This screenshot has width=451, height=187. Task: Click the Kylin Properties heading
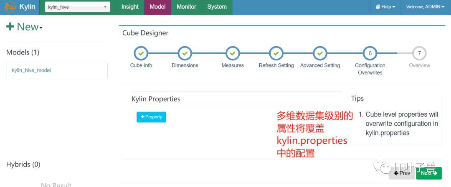tap(156, 99)
